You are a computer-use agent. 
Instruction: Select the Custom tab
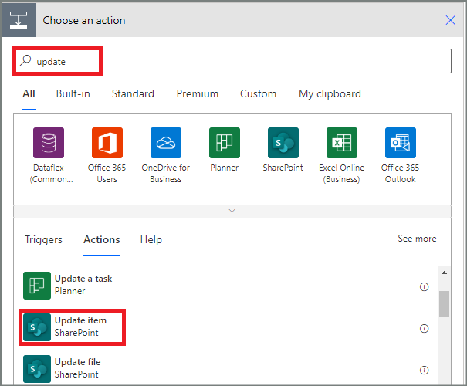pos(259,94)
